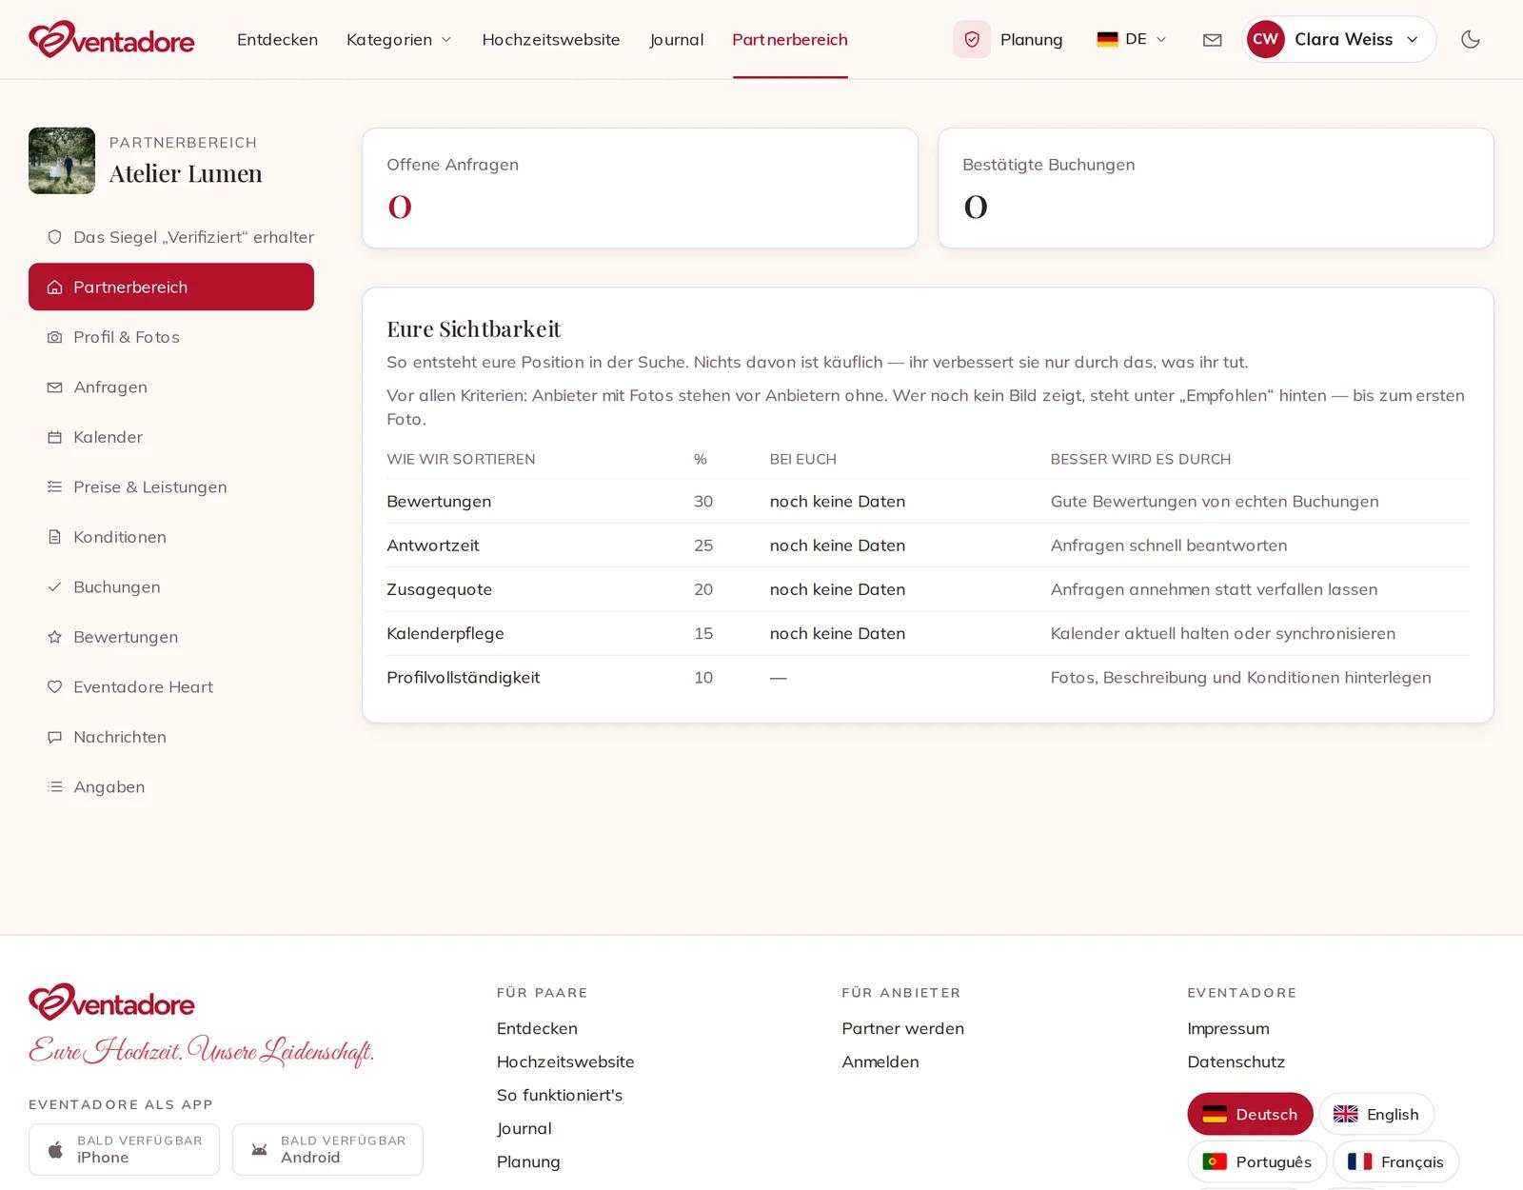Click the camera icon for Profil & Fotos
The image size is (1523, 1190).
pos(55,337)
